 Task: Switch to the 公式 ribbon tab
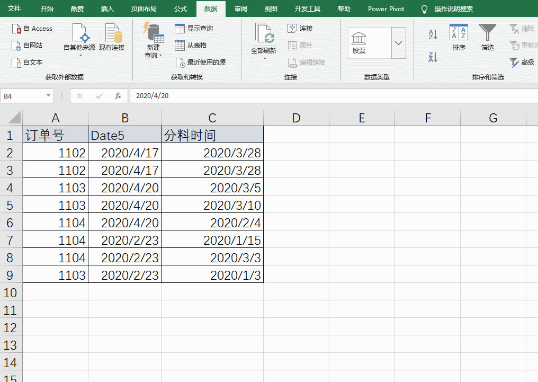pyautogui.click(x=180, y=8)
